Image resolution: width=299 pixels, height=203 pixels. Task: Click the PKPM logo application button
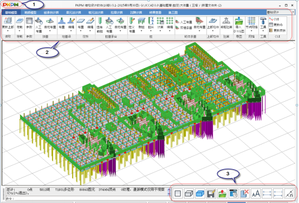click(x=11, y=4)
